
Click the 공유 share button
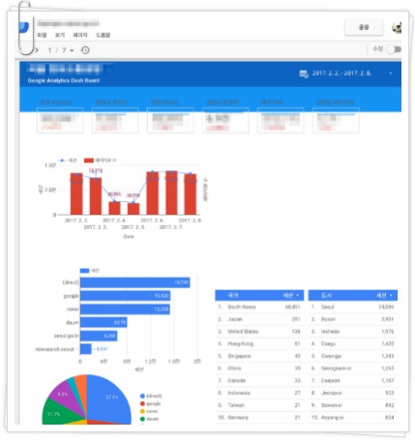(364, 27)
